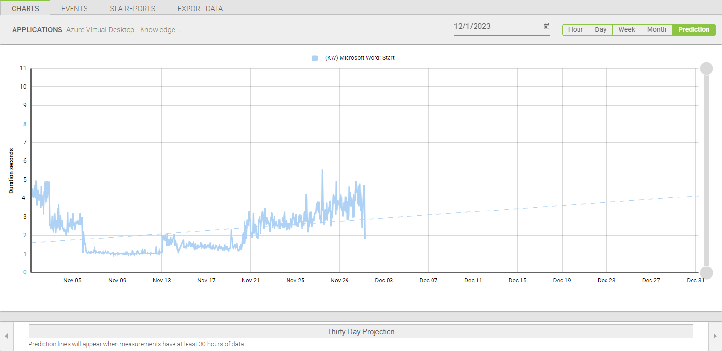Image resolution: width=722 pixels, height=351 pixels.
Task: Click the bottom handle of vertical zoom slider
Action: point(707,272)
